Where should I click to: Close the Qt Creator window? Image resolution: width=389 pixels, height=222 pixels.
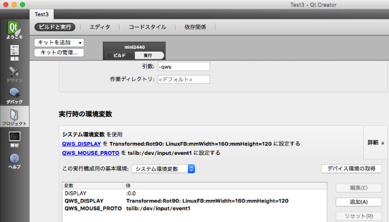click(6, 4)
